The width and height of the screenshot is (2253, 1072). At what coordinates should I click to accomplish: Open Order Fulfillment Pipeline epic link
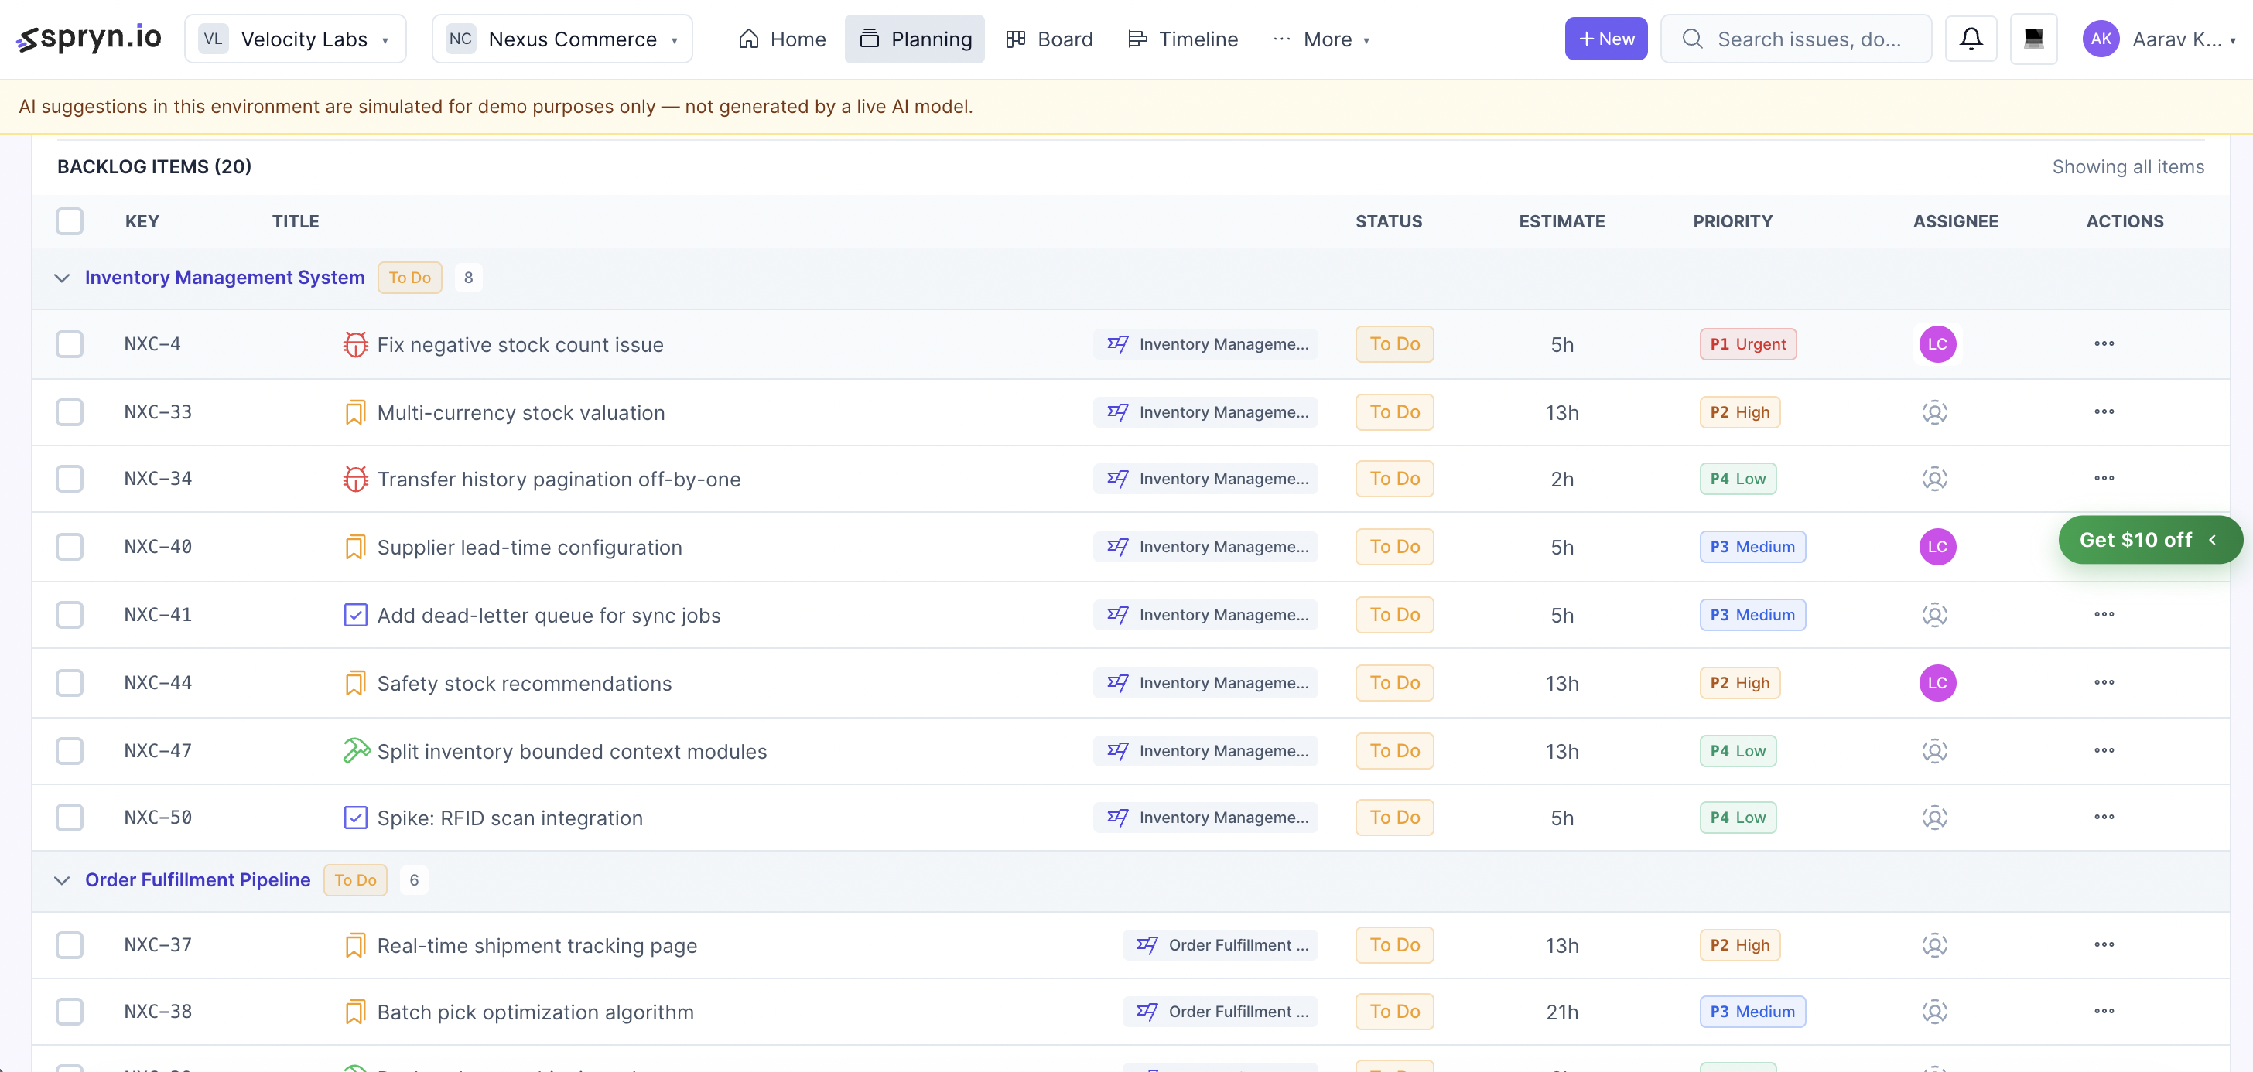[197, 880]
